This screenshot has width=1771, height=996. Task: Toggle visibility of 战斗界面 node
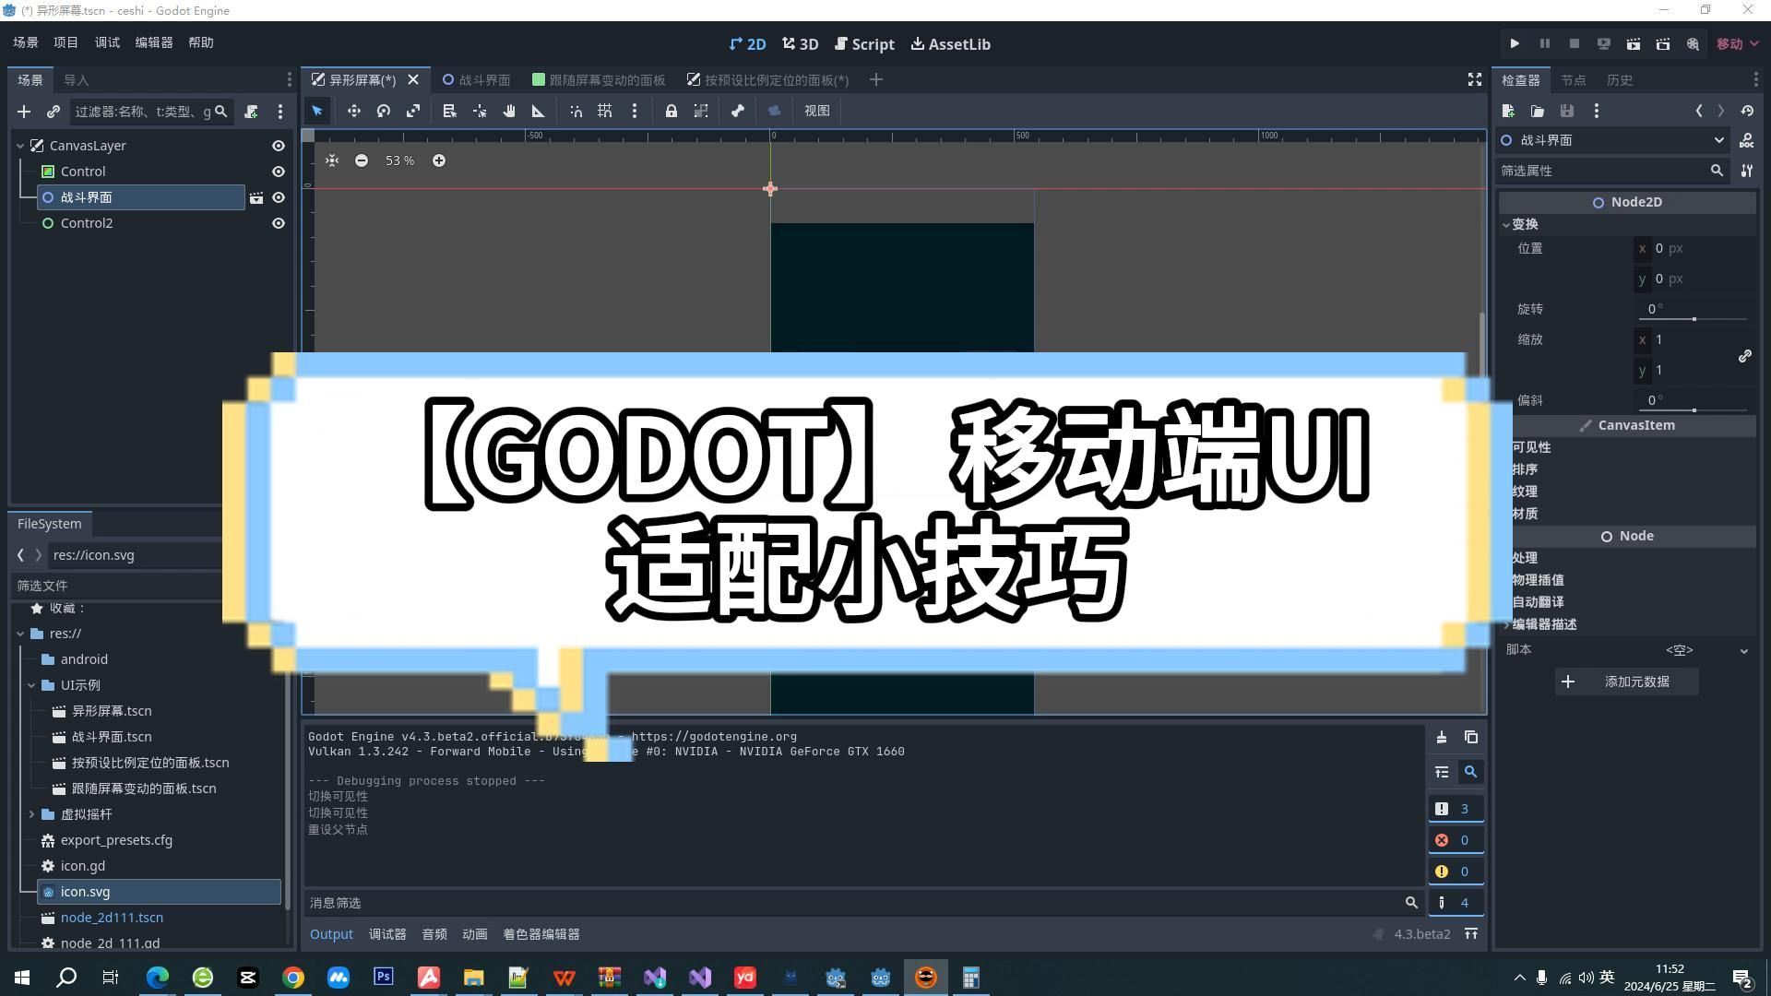pos(279,196)
